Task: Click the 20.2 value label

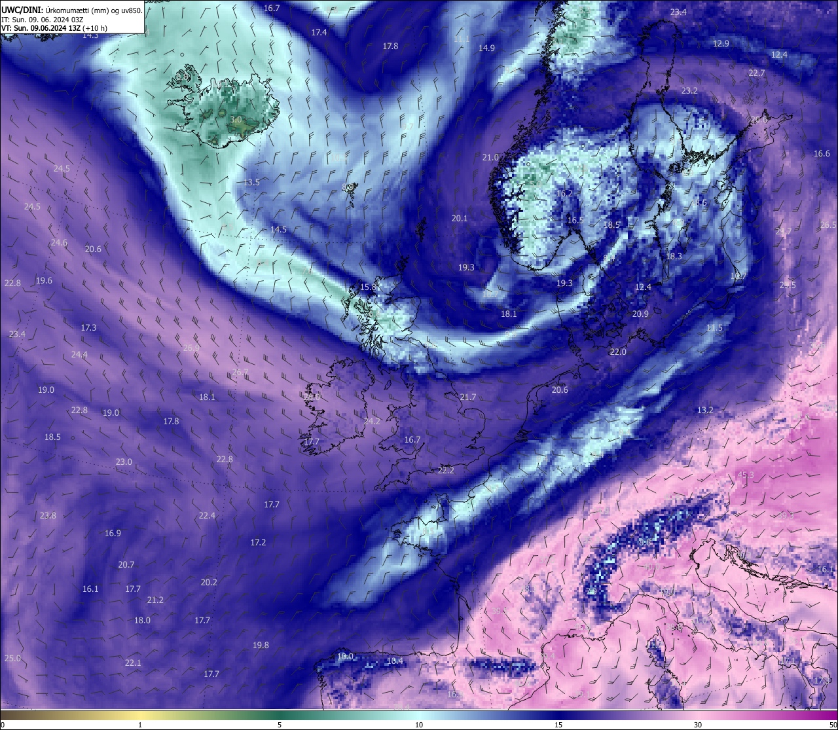Action: pyautogui.click(x=209, y=582)
